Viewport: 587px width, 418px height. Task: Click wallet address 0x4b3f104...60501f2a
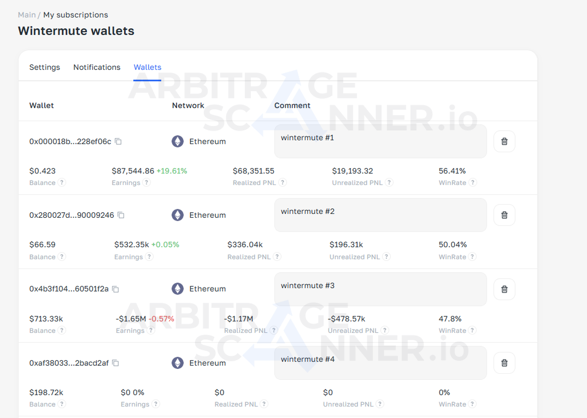click(69, 289)
